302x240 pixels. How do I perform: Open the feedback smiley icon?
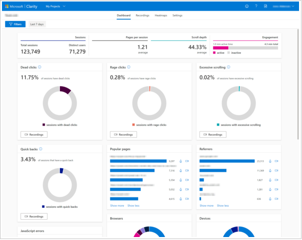click(247, 6)
